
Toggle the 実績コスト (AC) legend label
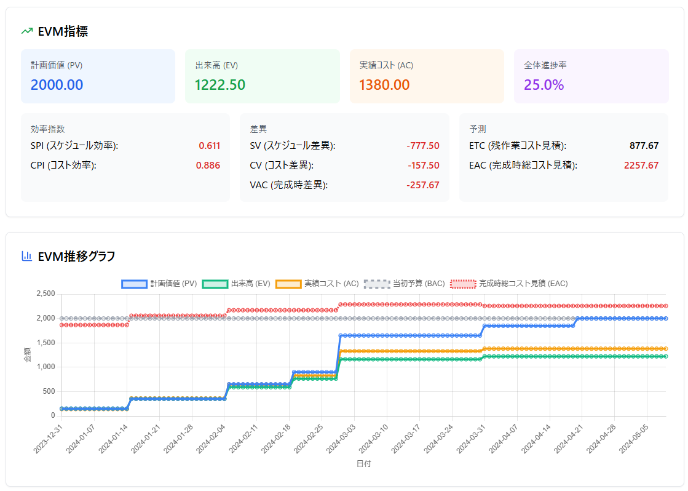(x=331, y=284)
